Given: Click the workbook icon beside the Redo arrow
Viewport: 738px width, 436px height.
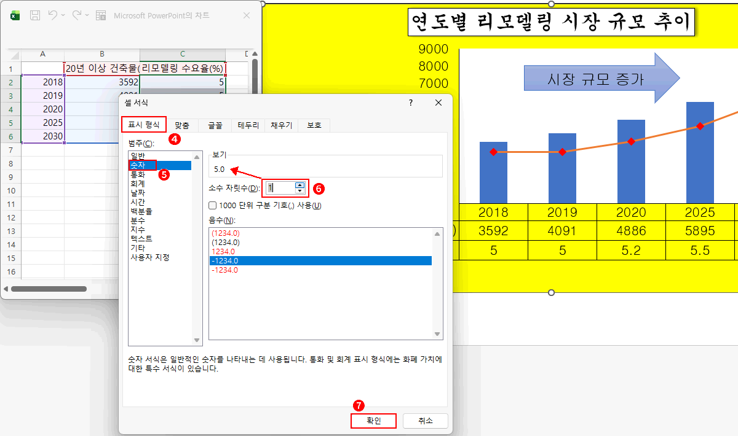Looking at the screenshot, I should [101, 15].
